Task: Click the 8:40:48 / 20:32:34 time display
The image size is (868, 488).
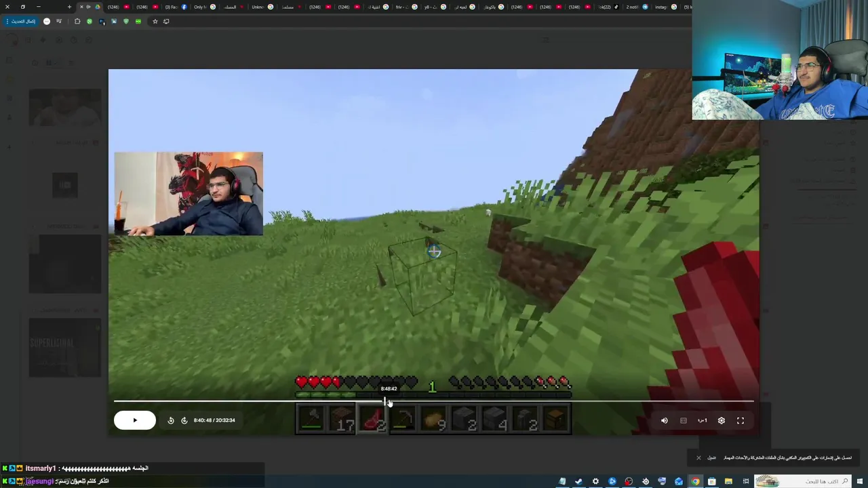Action: (214, 420)
